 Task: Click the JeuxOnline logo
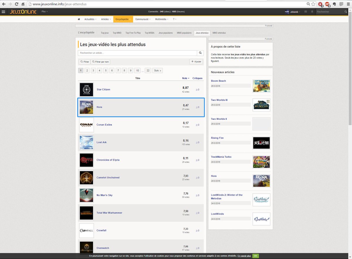pyautogui.click(x=23, y=12)
